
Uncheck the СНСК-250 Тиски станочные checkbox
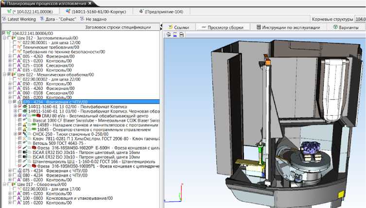[20, 134]
